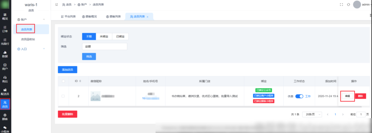Click the 所属门店 store list cell
The width and height of the screenshot is (372, 133).
tap(205, 96)
